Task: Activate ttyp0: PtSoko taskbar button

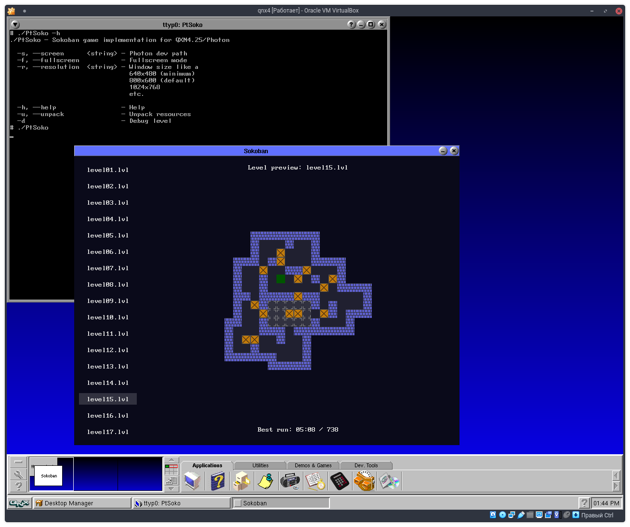Action: pyautogui.click(x=182, y=503)
